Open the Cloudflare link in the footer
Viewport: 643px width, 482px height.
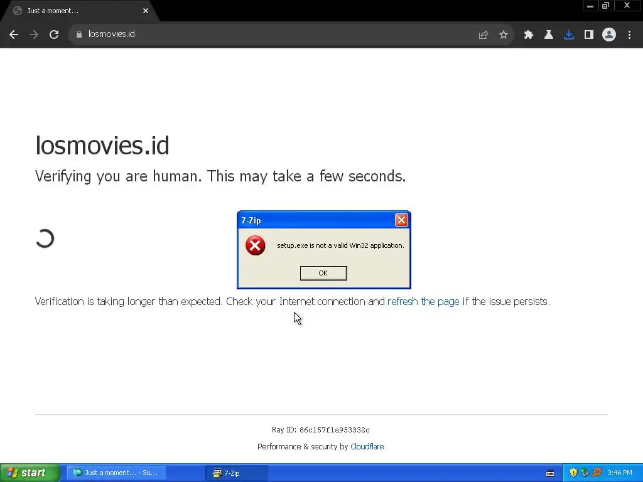coord(367,446)
